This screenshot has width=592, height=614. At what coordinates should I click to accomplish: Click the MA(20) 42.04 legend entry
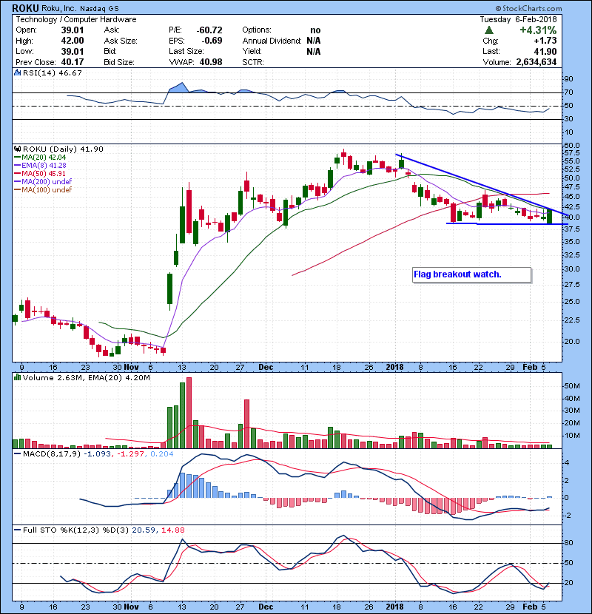click(44, 158)
